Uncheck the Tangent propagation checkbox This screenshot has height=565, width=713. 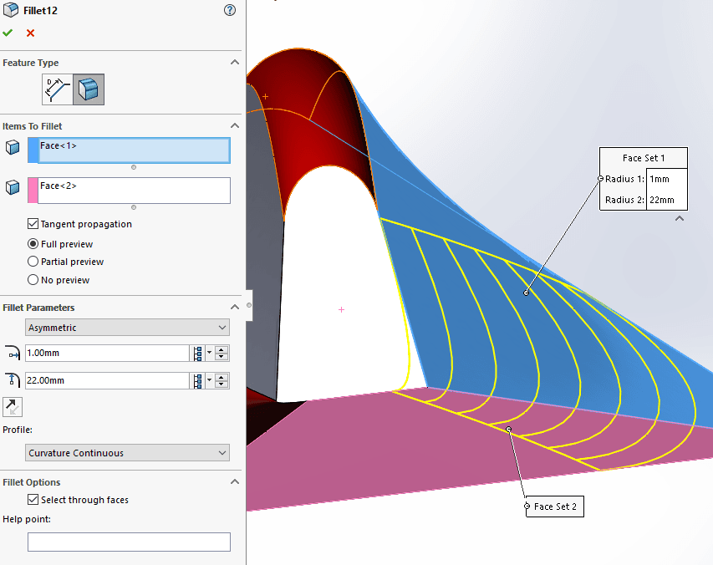tap(33, 224)
